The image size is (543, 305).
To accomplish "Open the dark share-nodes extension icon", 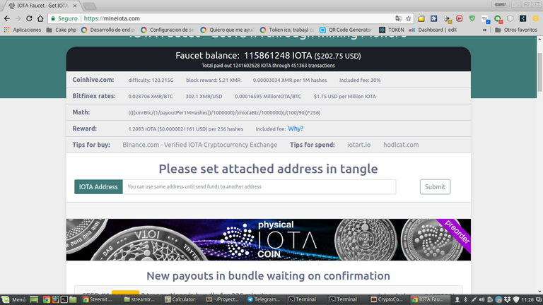I will 523,18.
